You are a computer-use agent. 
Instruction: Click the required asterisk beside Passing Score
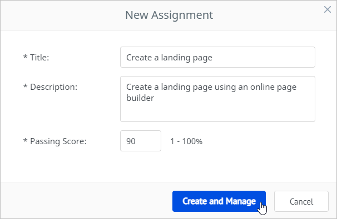tap(25, 141)
